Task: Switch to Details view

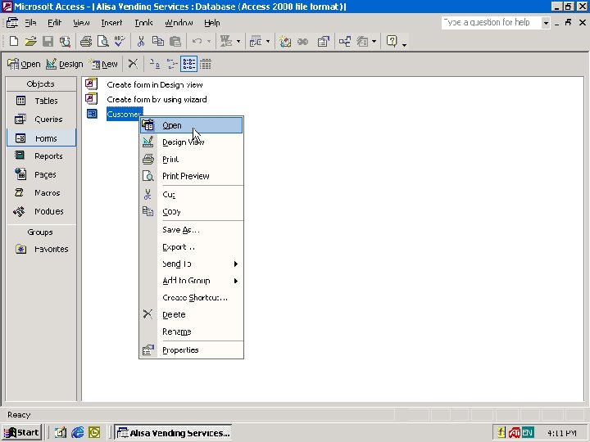Action: coord(206,64)
